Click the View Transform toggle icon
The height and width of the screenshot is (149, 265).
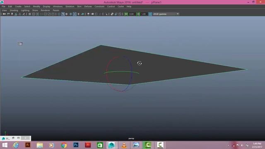150,14
